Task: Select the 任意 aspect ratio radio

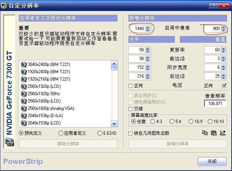Action: [x=133, y=122]
